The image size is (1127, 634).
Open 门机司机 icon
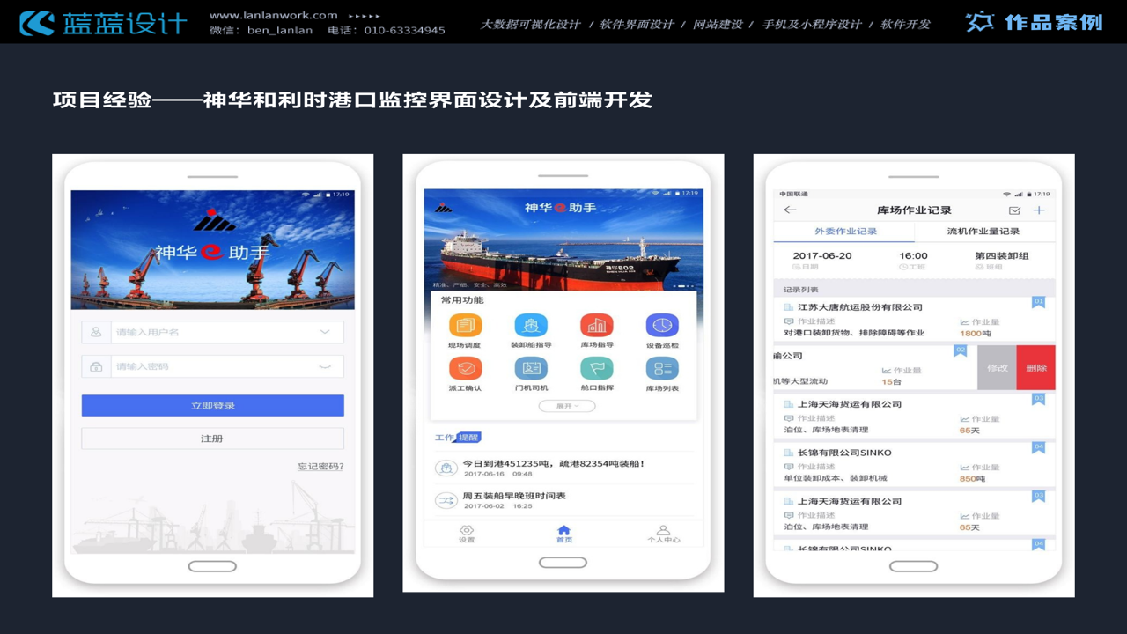click(x=530, y=367)
